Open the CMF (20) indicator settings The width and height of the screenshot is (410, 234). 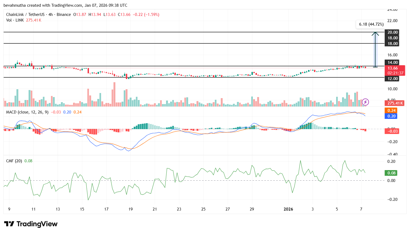[13, 161]
